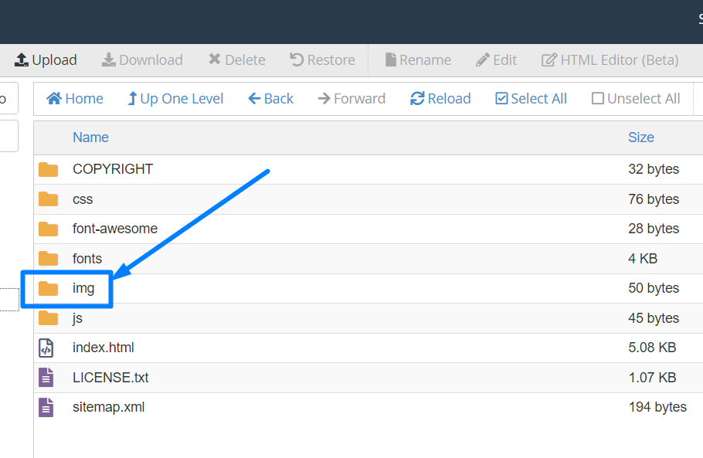Select the LICENSE.txt document icon
703x458 pixels.
click(46, 378)
